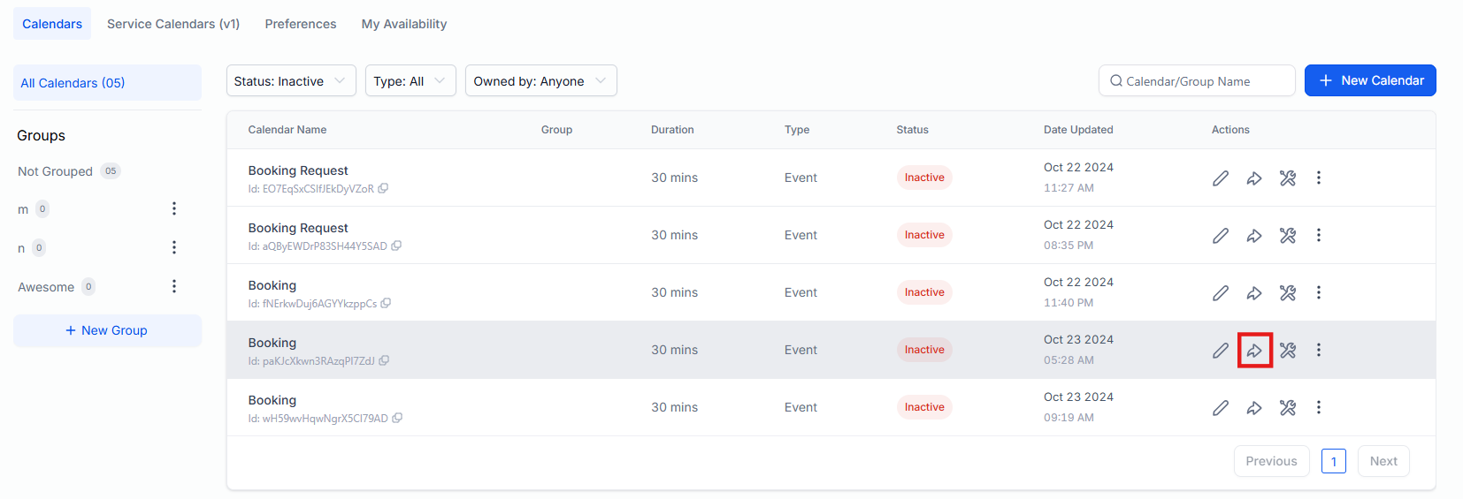Screen dimensions: 1463x499
Task: Open the Status: Inactive filter dropdown
Action: click(290, 81)
